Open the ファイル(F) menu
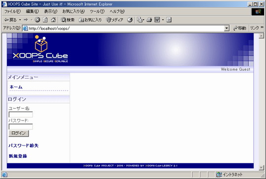Screen dimensions: 266x179 pos(12,11)
